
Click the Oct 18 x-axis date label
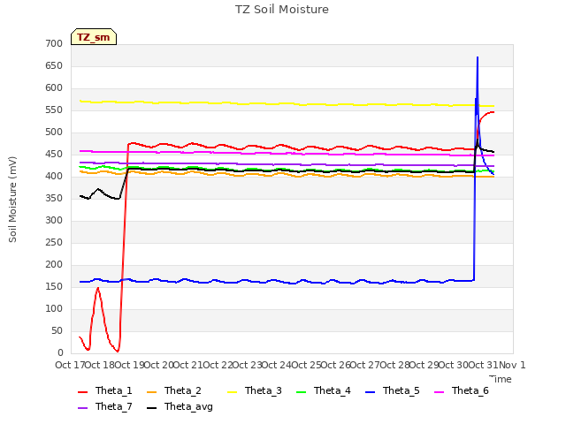(x=100, y=365)
